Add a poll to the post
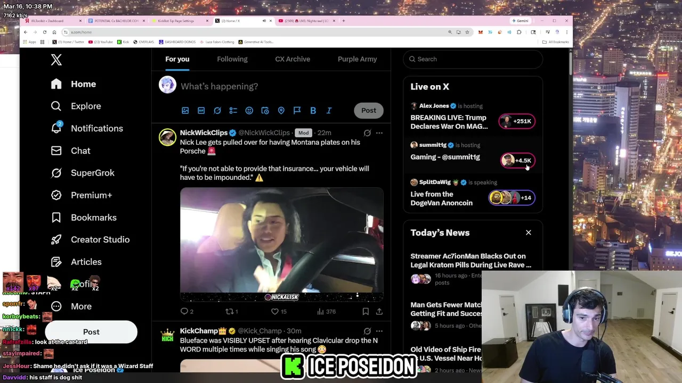The image size is (682, 383). [x=233, y=110]
